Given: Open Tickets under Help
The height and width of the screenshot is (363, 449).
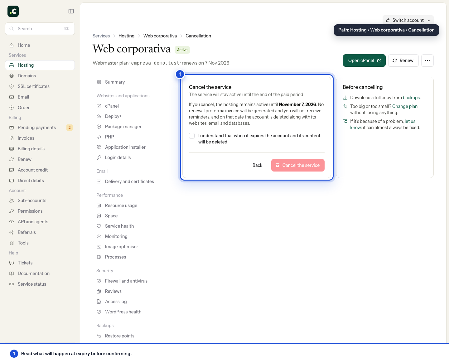Looking at the screenshot, I should point(40,263).
